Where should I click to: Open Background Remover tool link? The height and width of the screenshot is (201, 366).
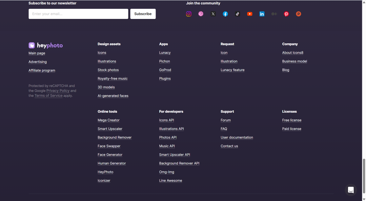115,138
